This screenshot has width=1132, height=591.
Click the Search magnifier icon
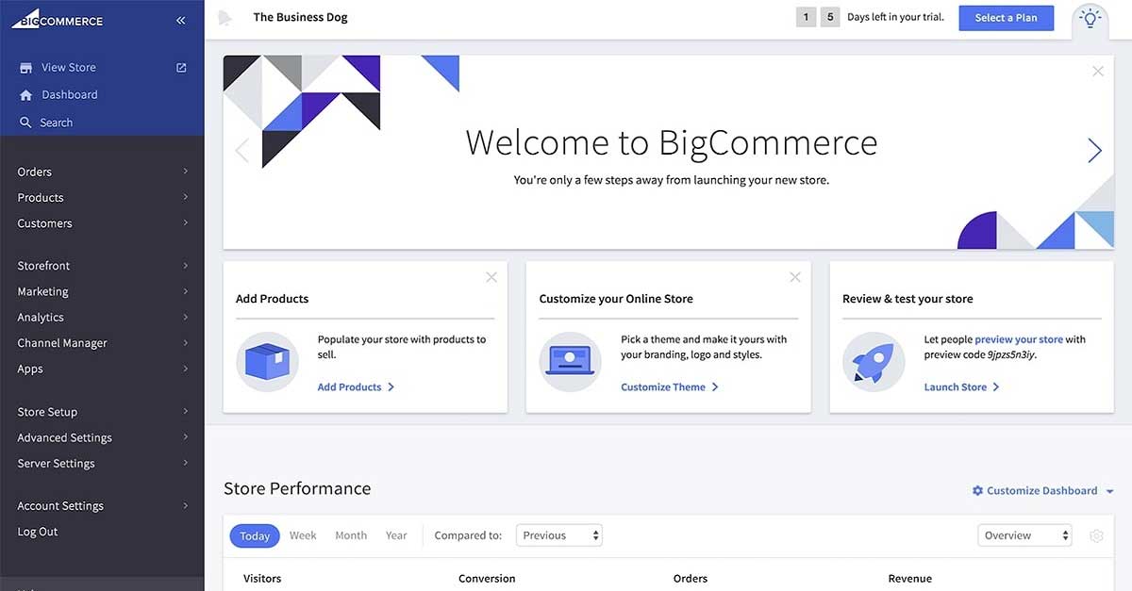coord(26,123)
